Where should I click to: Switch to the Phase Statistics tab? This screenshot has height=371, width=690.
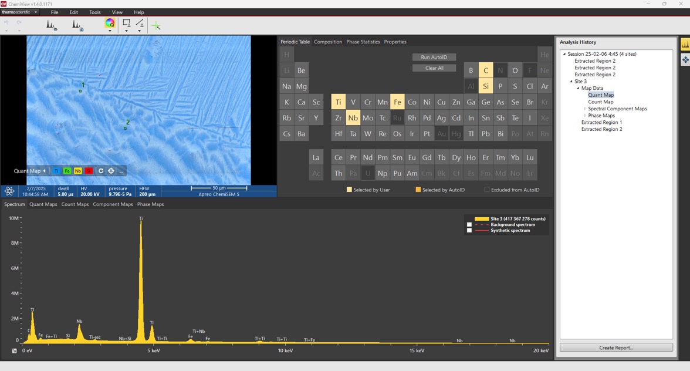tap(363, 42)
